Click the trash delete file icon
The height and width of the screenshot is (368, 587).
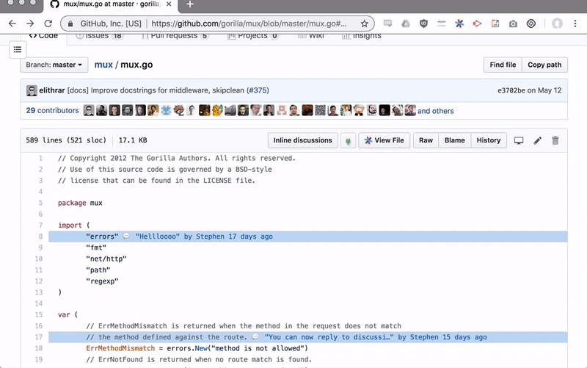(x=555, y=140)
